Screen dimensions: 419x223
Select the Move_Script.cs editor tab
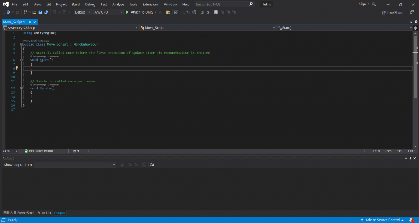point(14,22)
